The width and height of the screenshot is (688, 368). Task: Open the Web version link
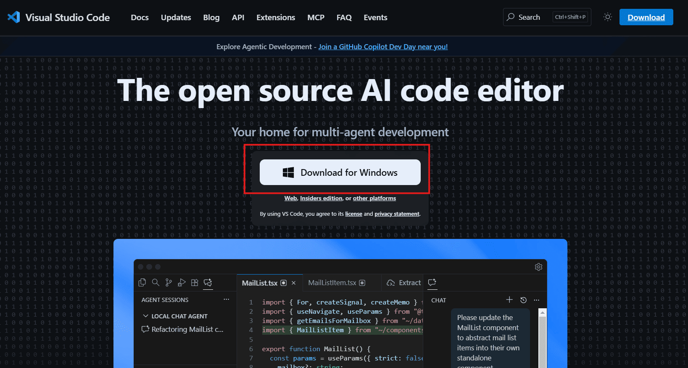(x=290, y=198)
